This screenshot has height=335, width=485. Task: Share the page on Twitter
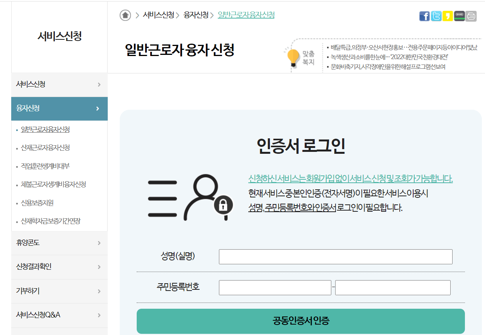click(436, 16)
